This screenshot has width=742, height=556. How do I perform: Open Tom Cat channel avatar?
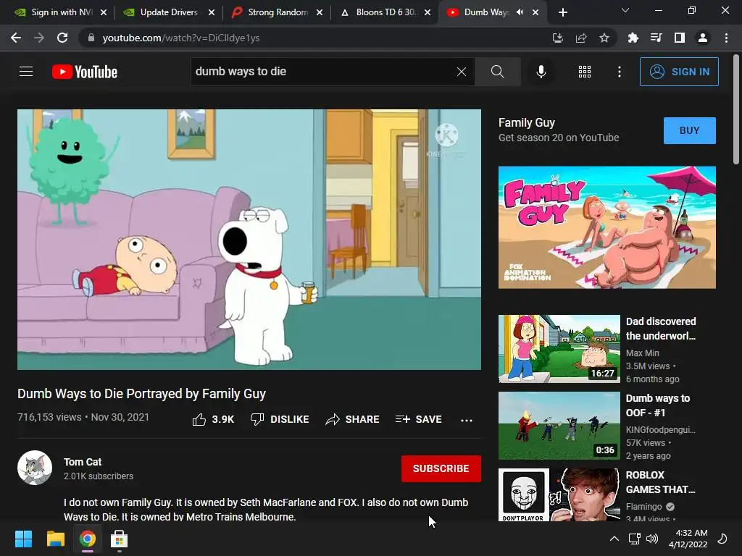(35, 468)
